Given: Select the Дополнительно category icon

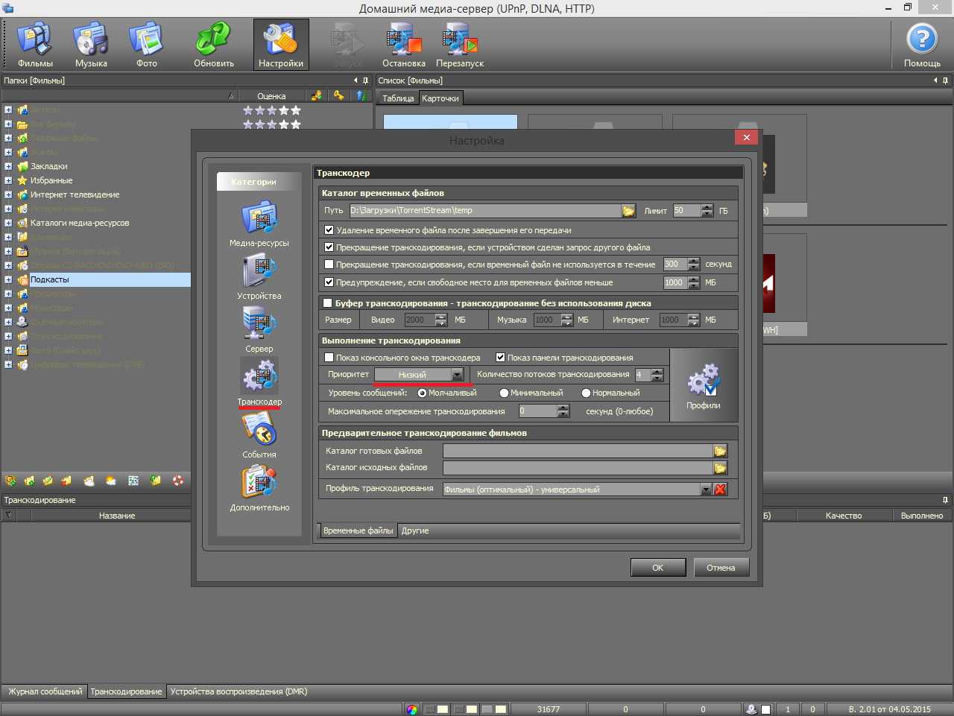Looking at the screenshot, I should click(x=259, y=485).
